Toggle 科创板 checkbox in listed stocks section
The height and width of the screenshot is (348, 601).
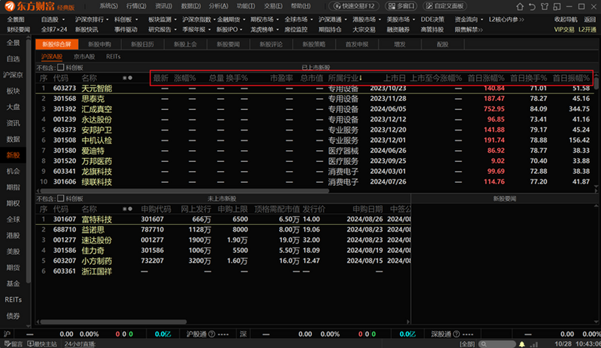[61, 67]
